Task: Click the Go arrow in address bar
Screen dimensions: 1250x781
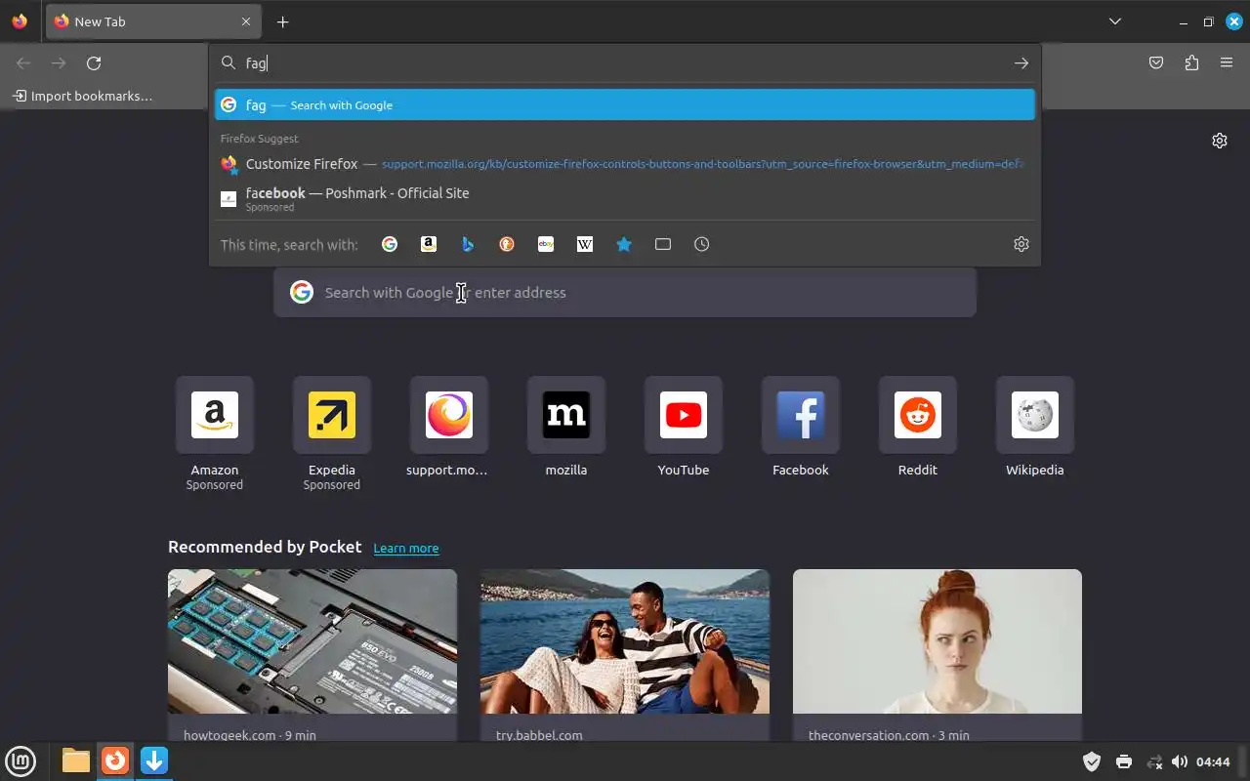Action: (1021, 63)
